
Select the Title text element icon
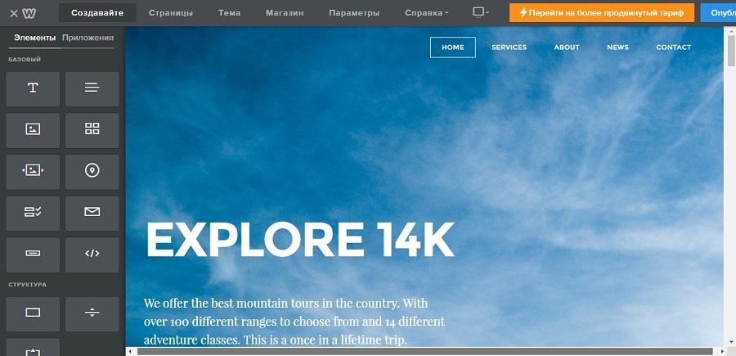(x=33, y=89)
